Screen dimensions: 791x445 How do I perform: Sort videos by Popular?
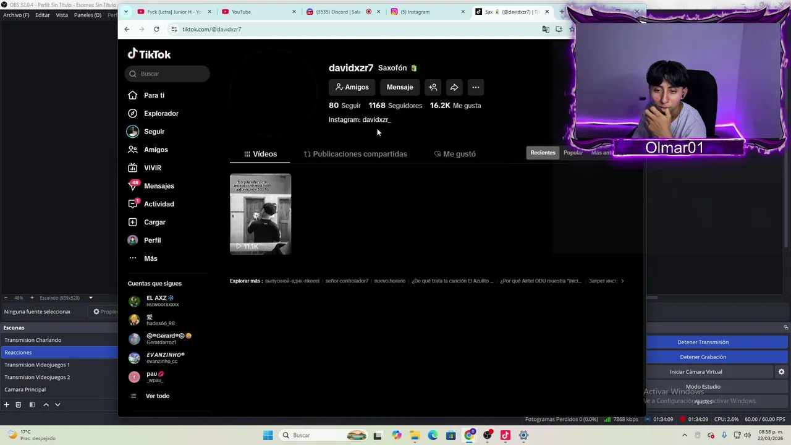click(x=573, y=153)
